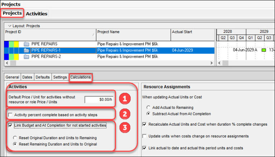This screenshot has height=157, width=275.
Task: Toggle Update units when costs change checkbox
Action: (144, 136)
